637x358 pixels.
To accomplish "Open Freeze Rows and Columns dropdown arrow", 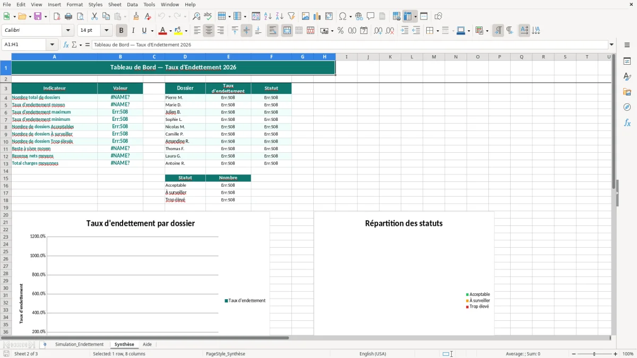I will click(x=416, y=16).
